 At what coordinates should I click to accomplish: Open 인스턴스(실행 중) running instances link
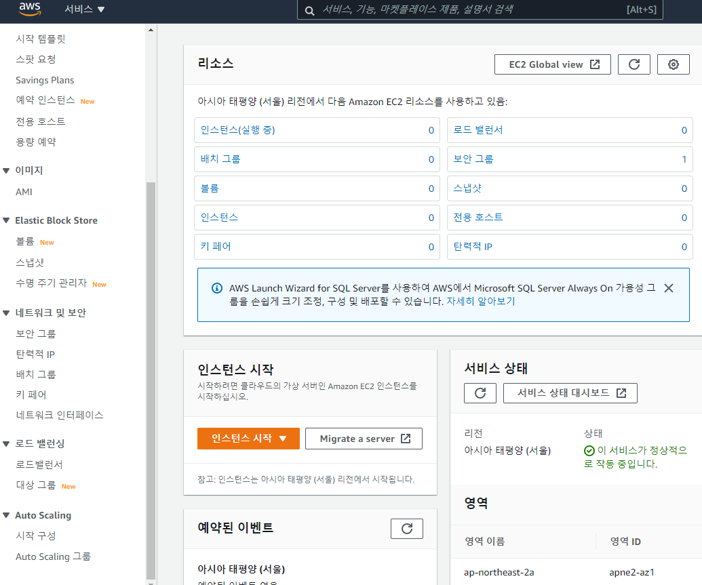(238, 129)
